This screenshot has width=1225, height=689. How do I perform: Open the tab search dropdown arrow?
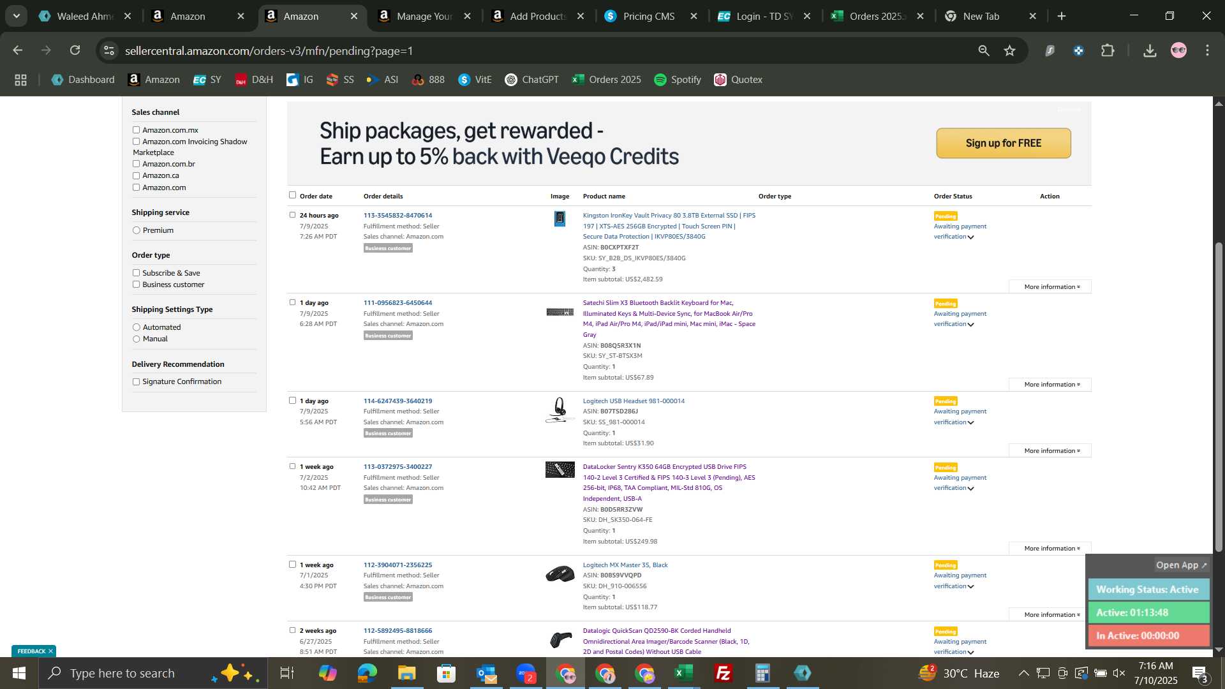click(16, 16)
